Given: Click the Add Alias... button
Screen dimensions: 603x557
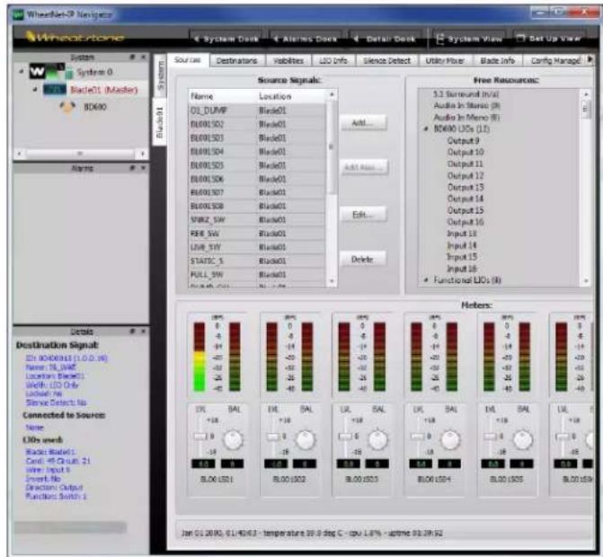Looking at the screenshot, I should pyautogui.click(x=363, y=167).
